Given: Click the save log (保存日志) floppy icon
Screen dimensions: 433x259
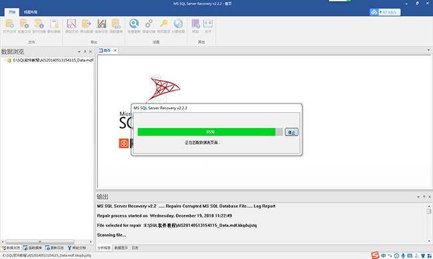Looking at the screenshot, I should coord(101,24).
